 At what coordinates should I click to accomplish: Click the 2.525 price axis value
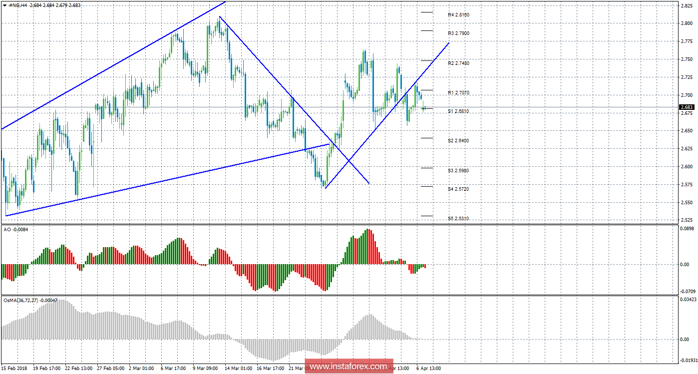point(686,220)
